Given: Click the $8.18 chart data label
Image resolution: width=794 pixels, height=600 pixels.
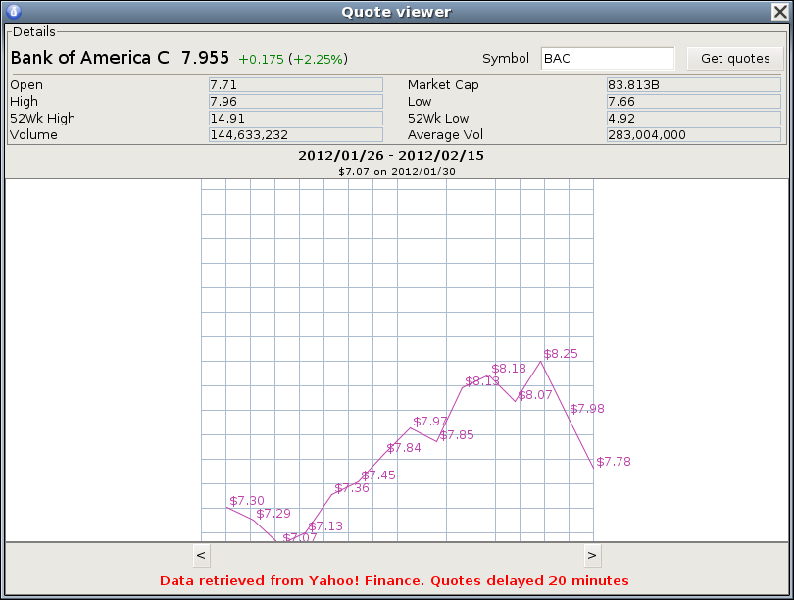Looking at the screenshot, I should click(x=509, y=368).
